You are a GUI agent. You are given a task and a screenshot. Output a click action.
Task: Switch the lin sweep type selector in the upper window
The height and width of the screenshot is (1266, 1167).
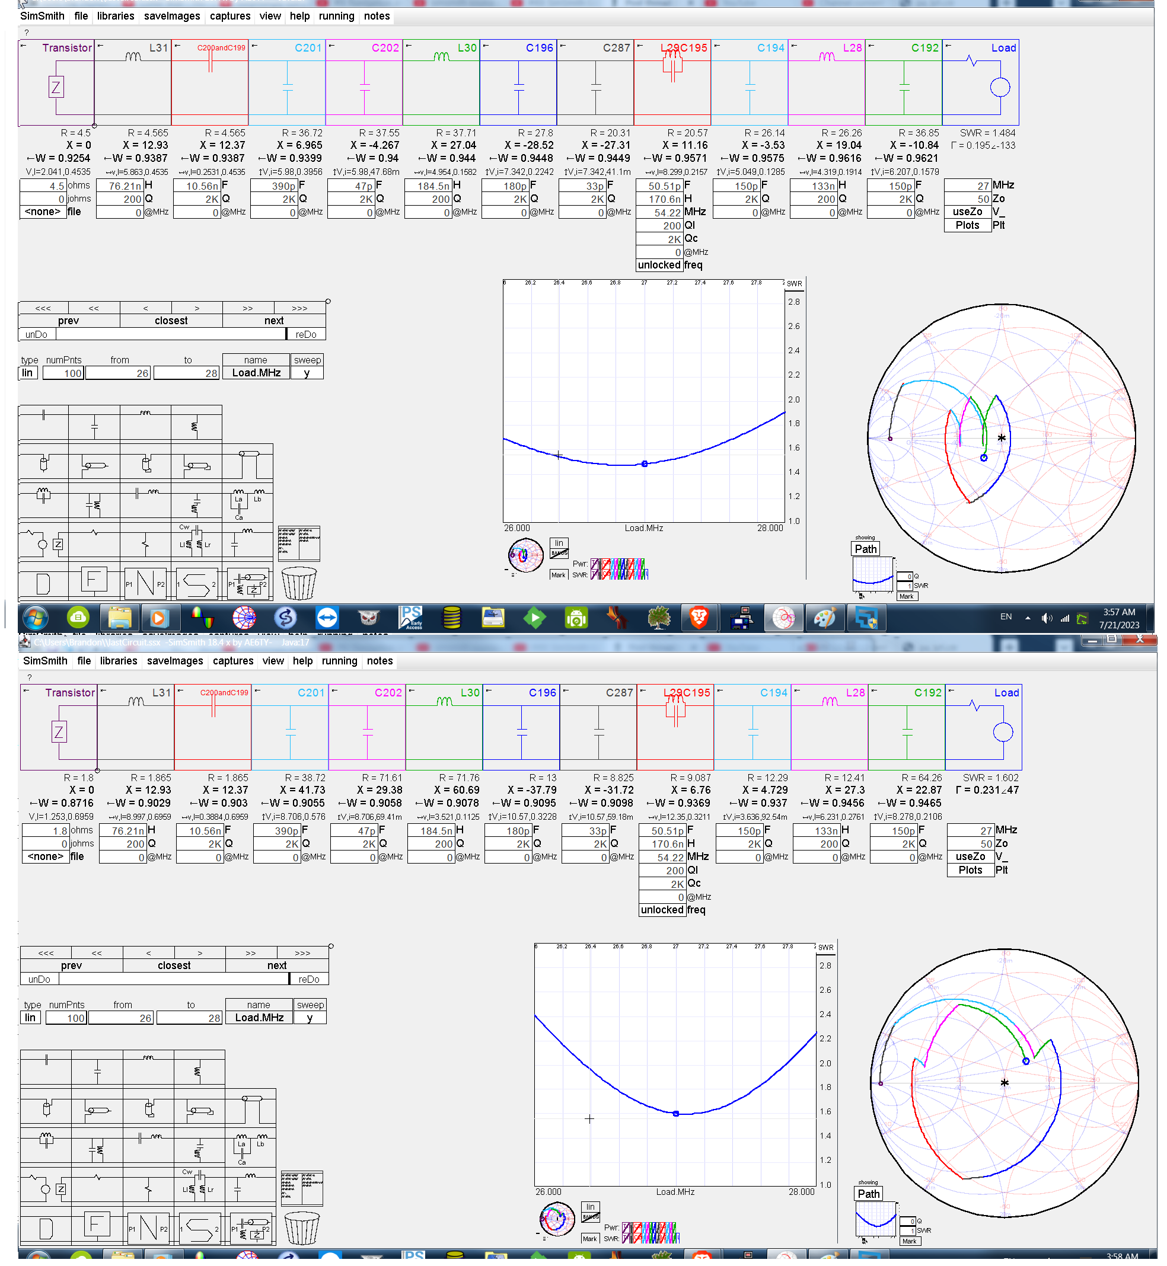click(x=28, y=374)
